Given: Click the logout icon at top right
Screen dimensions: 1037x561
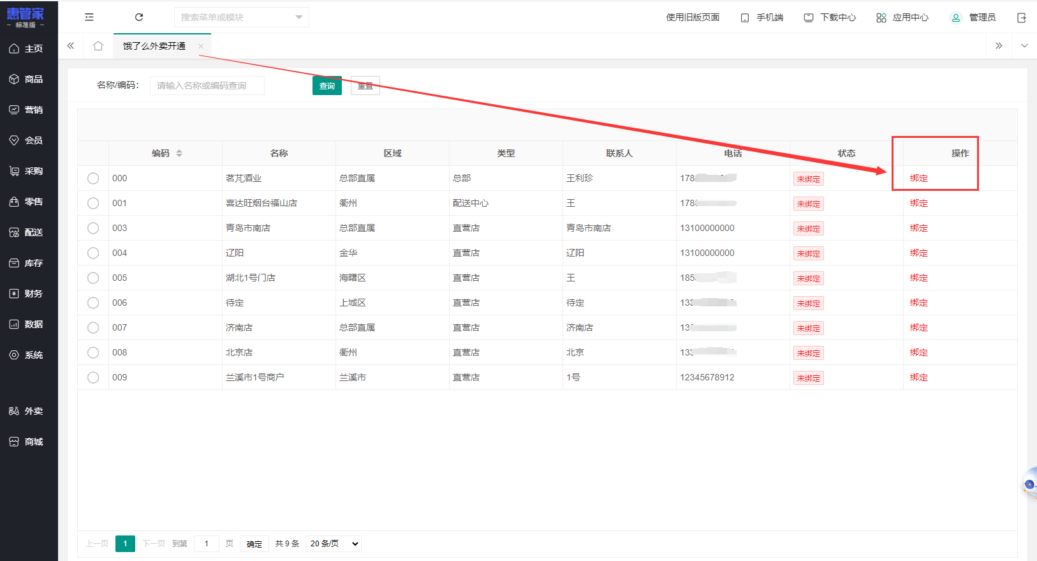Looking at the screenshot, I should click(1022, 18).
